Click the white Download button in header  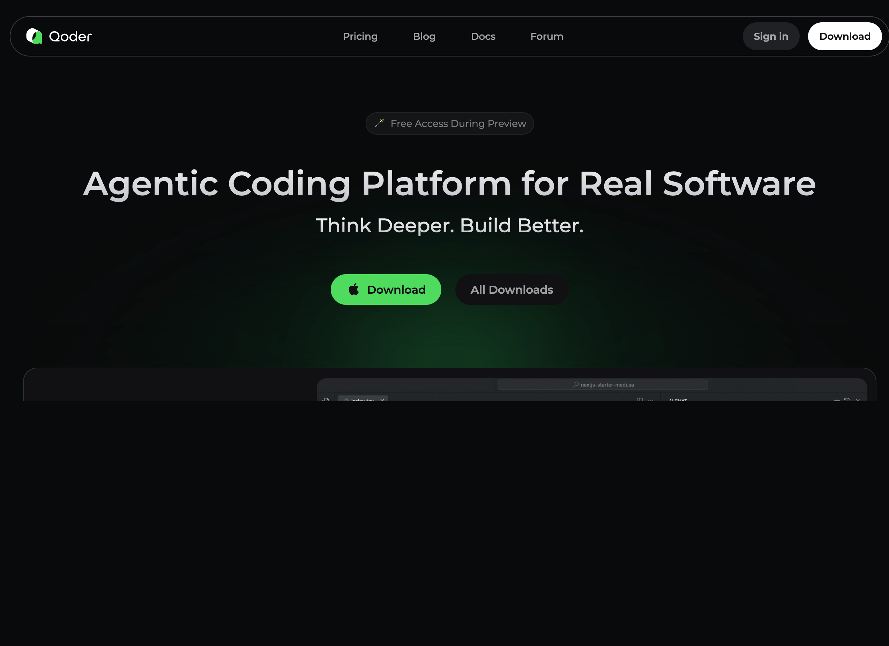[x=845, y=36]
